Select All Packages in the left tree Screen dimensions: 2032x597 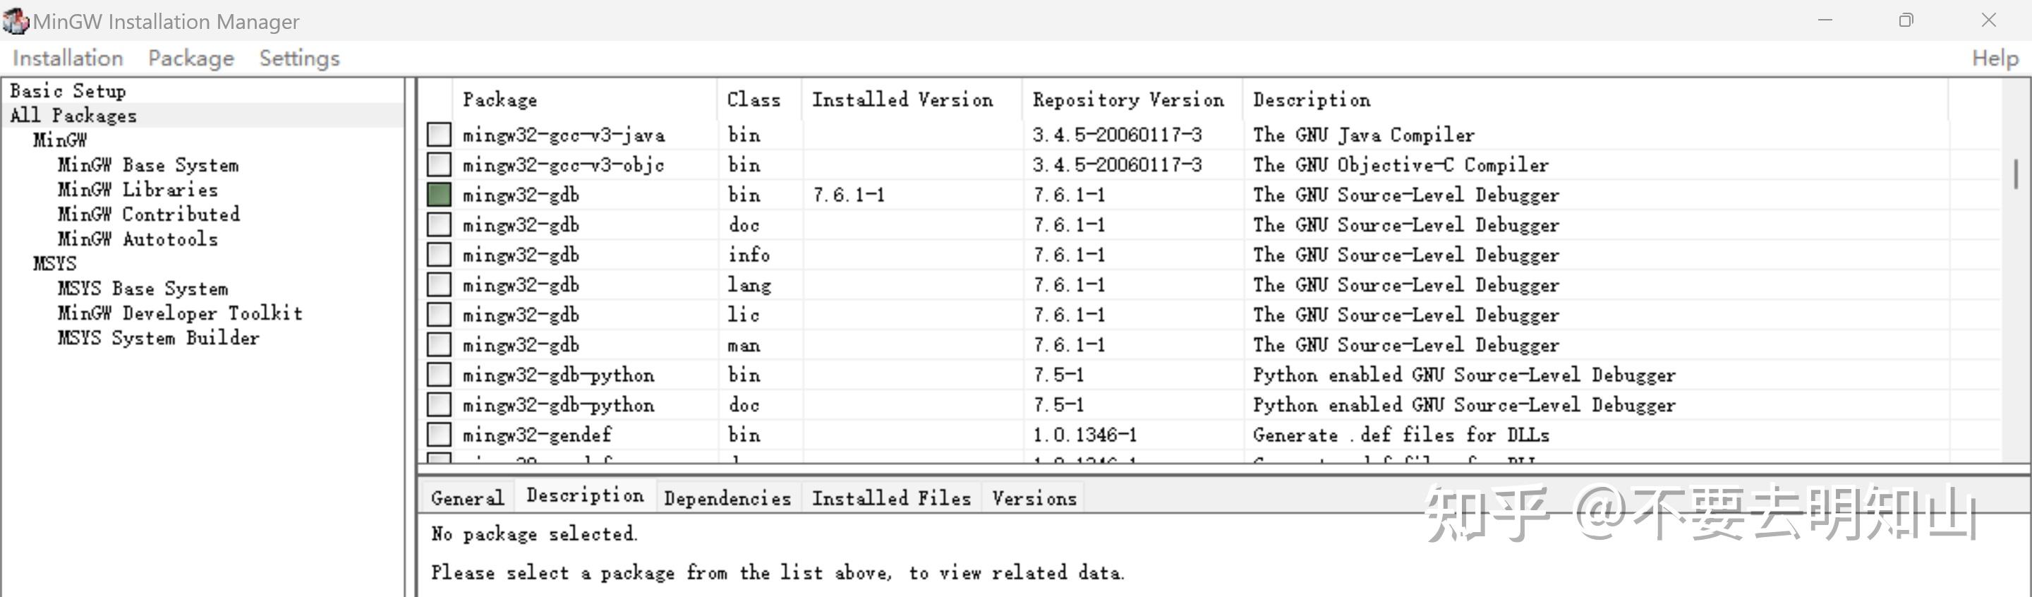[x=73, y=115]
